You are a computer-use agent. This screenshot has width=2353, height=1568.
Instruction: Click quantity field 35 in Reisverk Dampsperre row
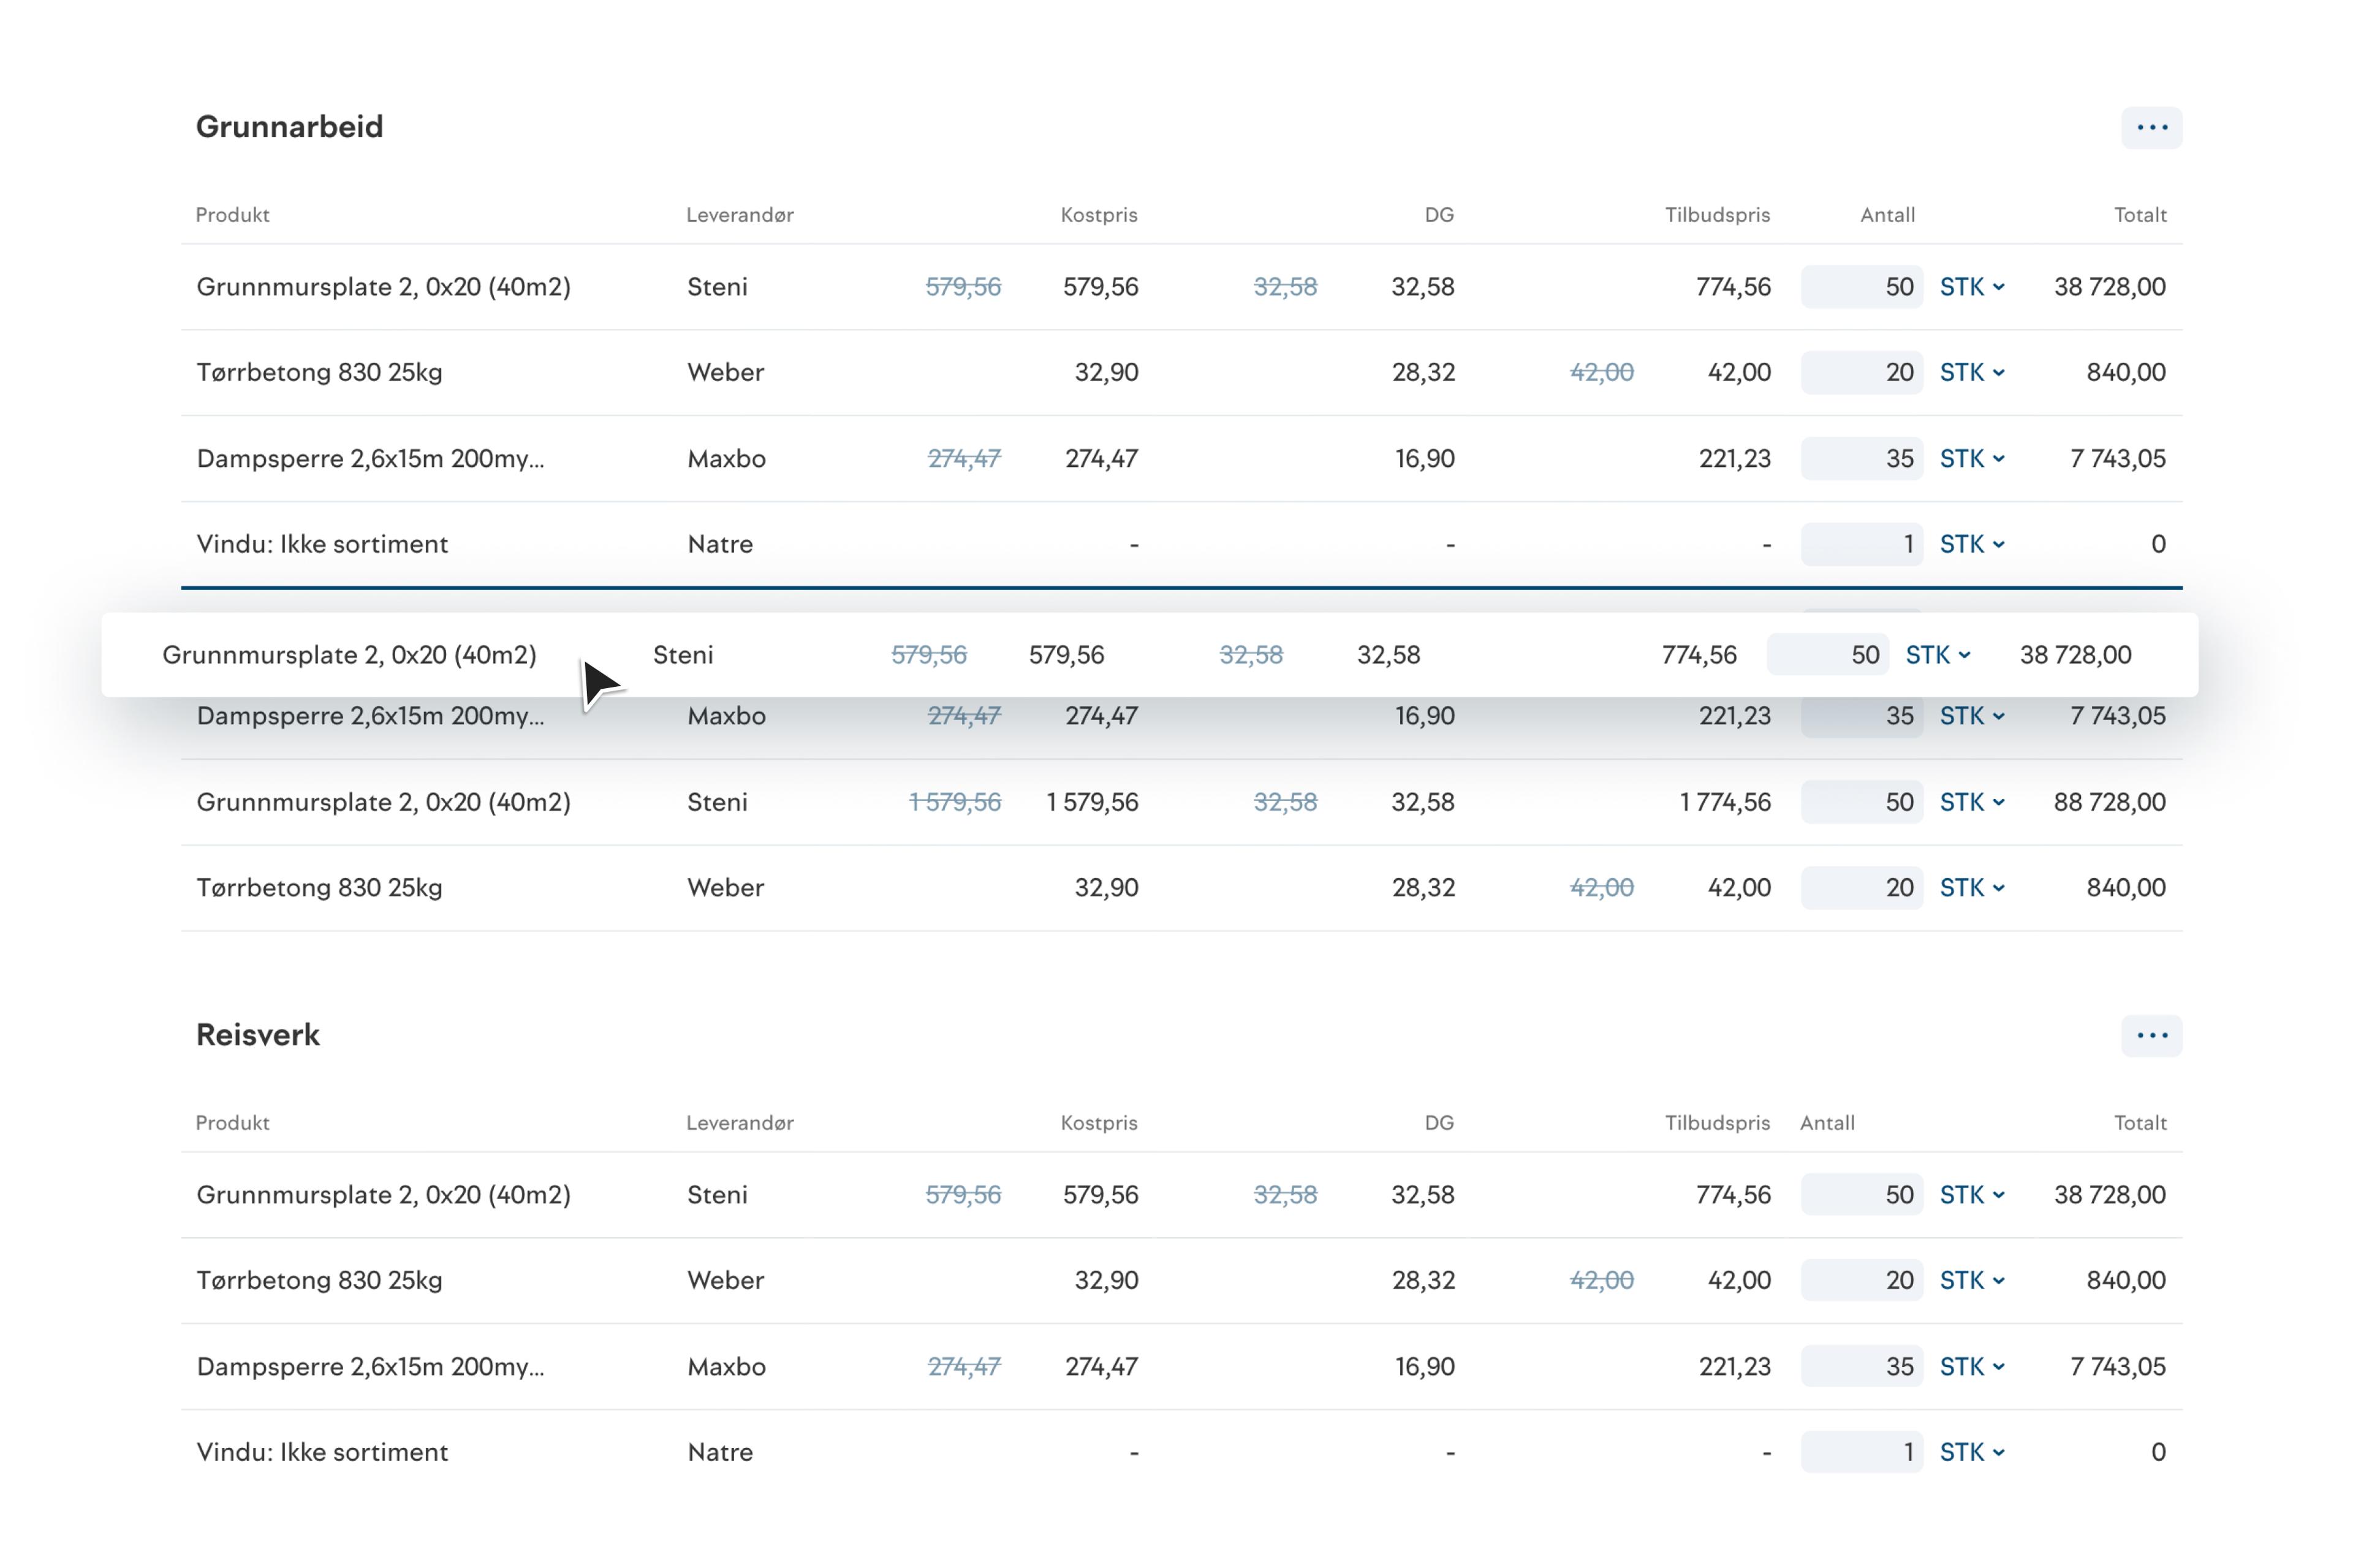pos(1861,1366)
